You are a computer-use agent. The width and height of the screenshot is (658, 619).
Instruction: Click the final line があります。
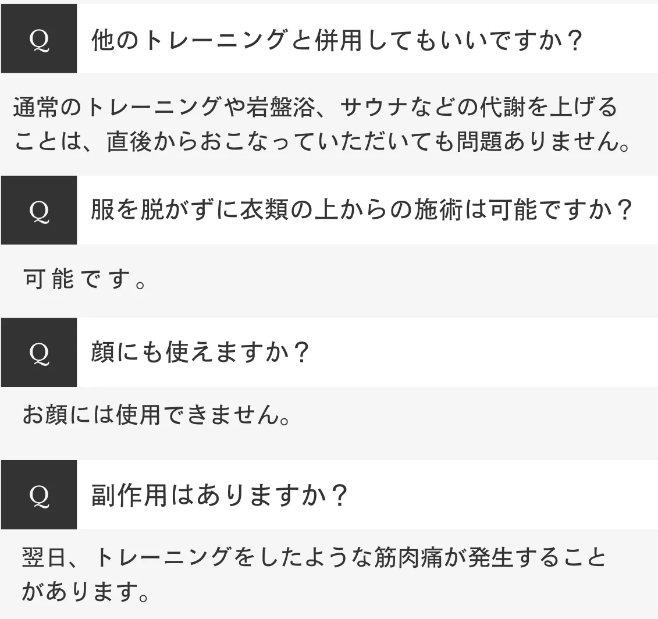click(x=84, y=592)
